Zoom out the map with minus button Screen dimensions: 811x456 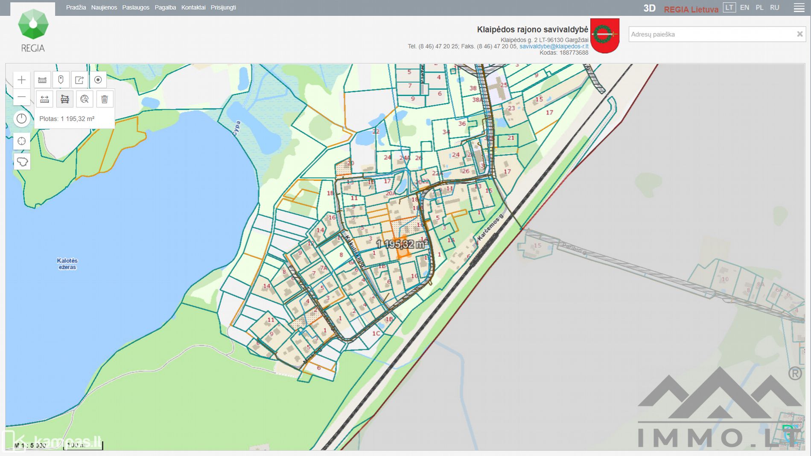pos(21,97)
